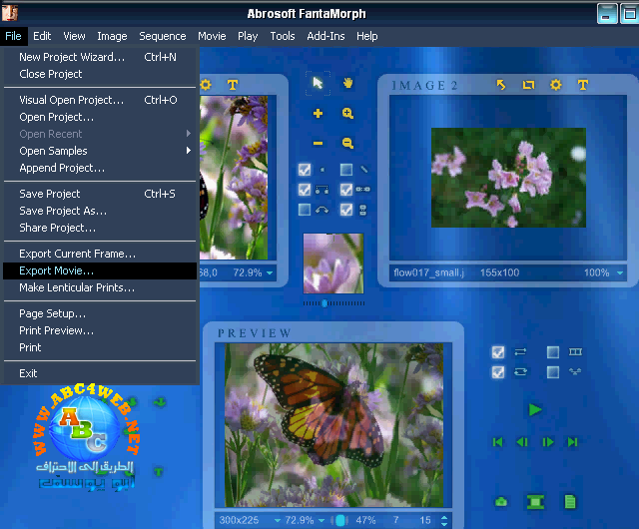The image size is (639, 529).
Task: Expand Open Samples submenu arrow
Action: (189, 151)
